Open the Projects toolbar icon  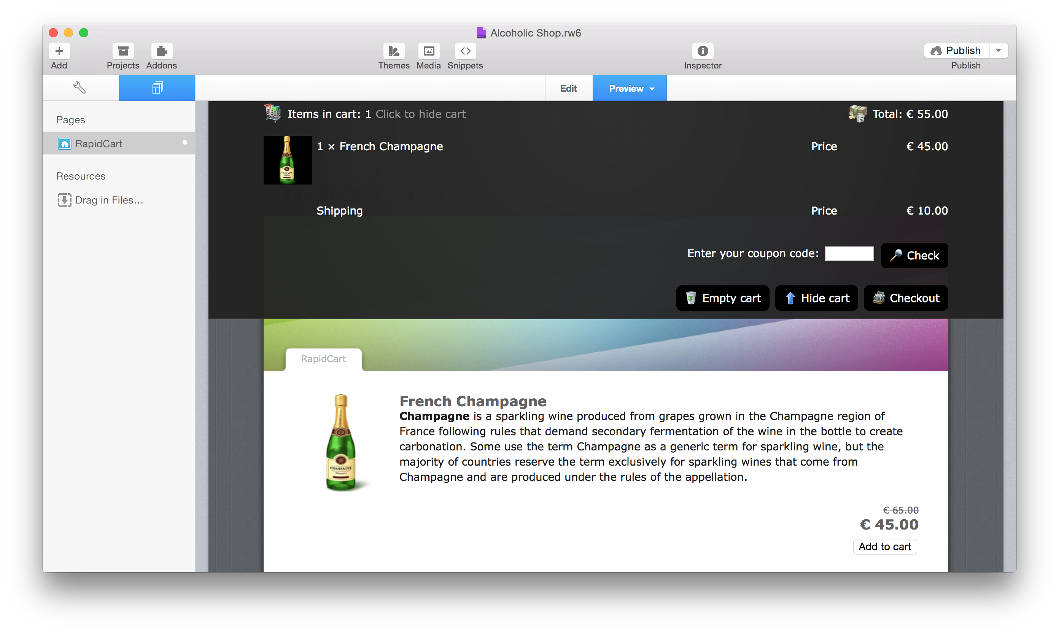[x=123, y=51]
